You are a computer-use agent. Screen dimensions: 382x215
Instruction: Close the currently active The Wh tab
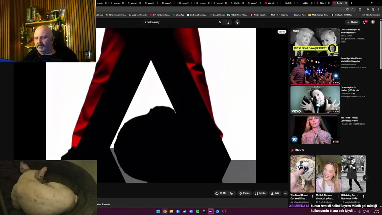(346, 3)
